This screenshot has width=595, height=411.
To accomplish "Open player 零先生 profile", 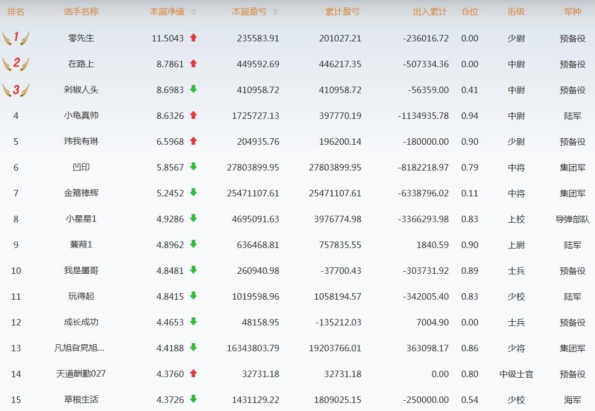I will click(x=81, y=38).
